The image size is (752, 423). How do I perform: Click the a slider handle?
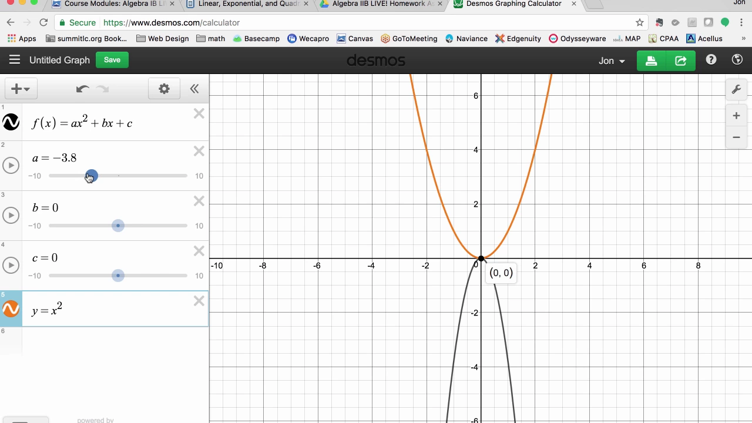[x=91, y=176]
